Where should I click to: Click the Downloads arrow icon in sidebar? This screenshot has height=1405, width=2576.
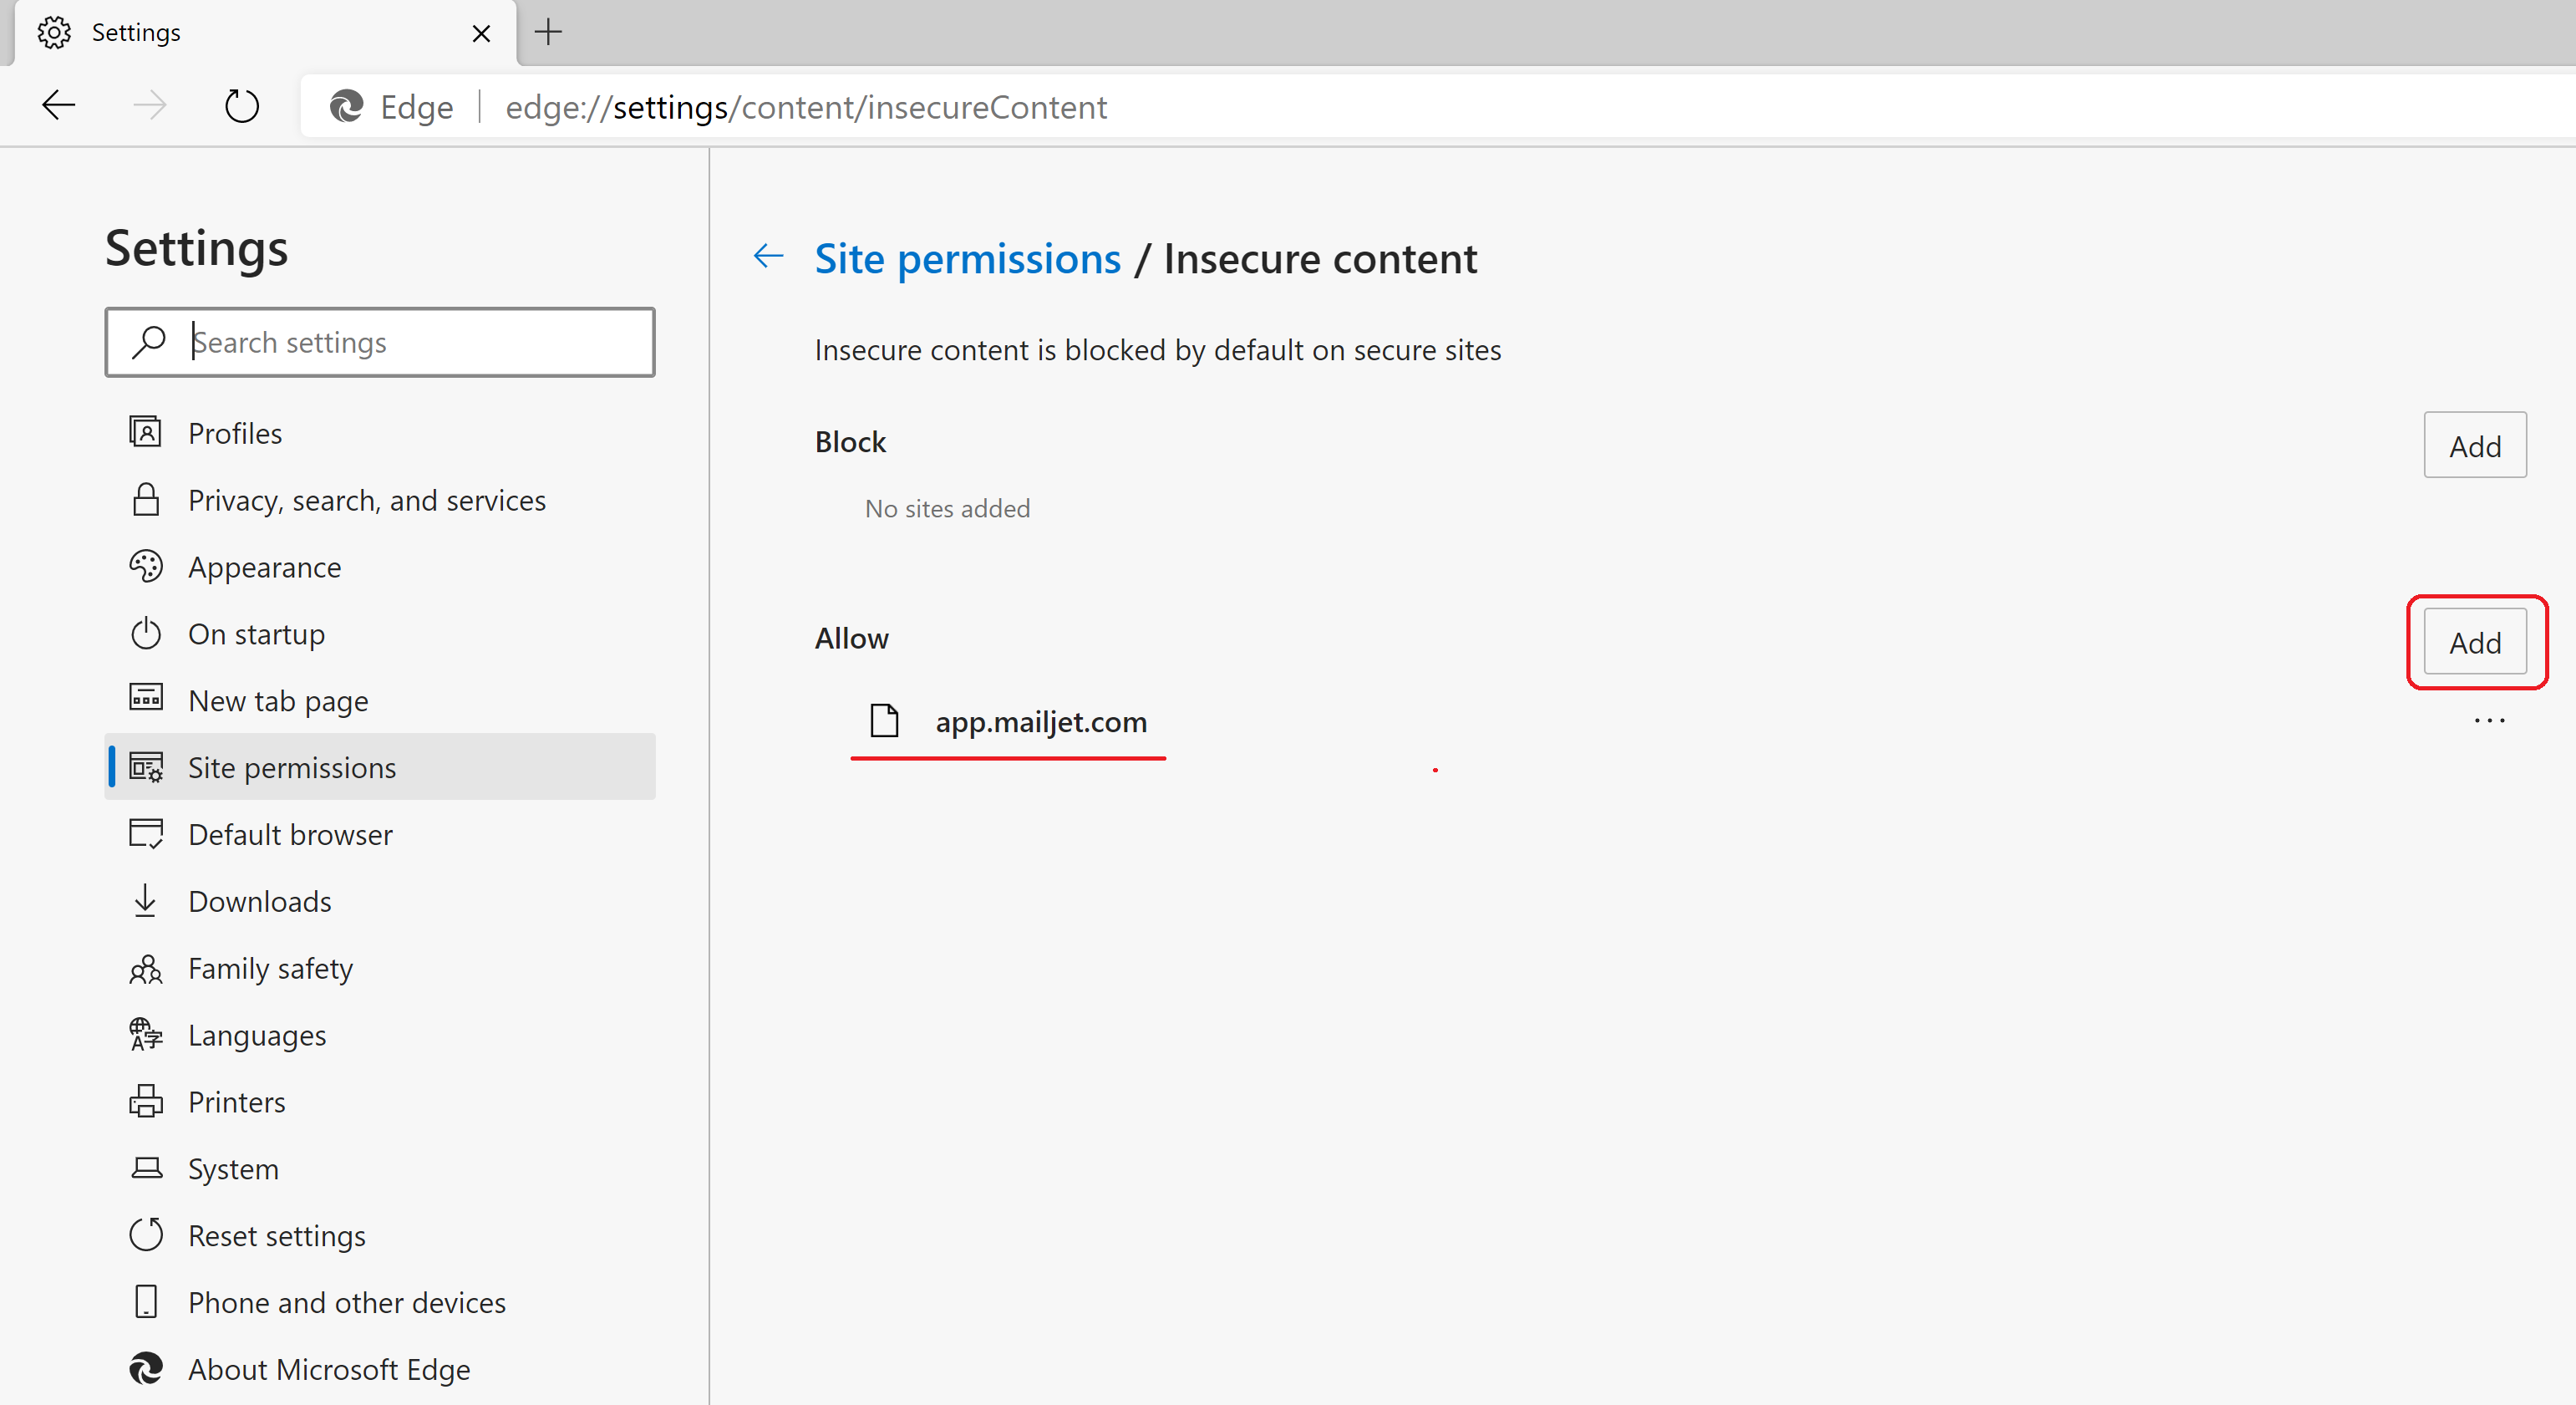click(x=146, y=901)
